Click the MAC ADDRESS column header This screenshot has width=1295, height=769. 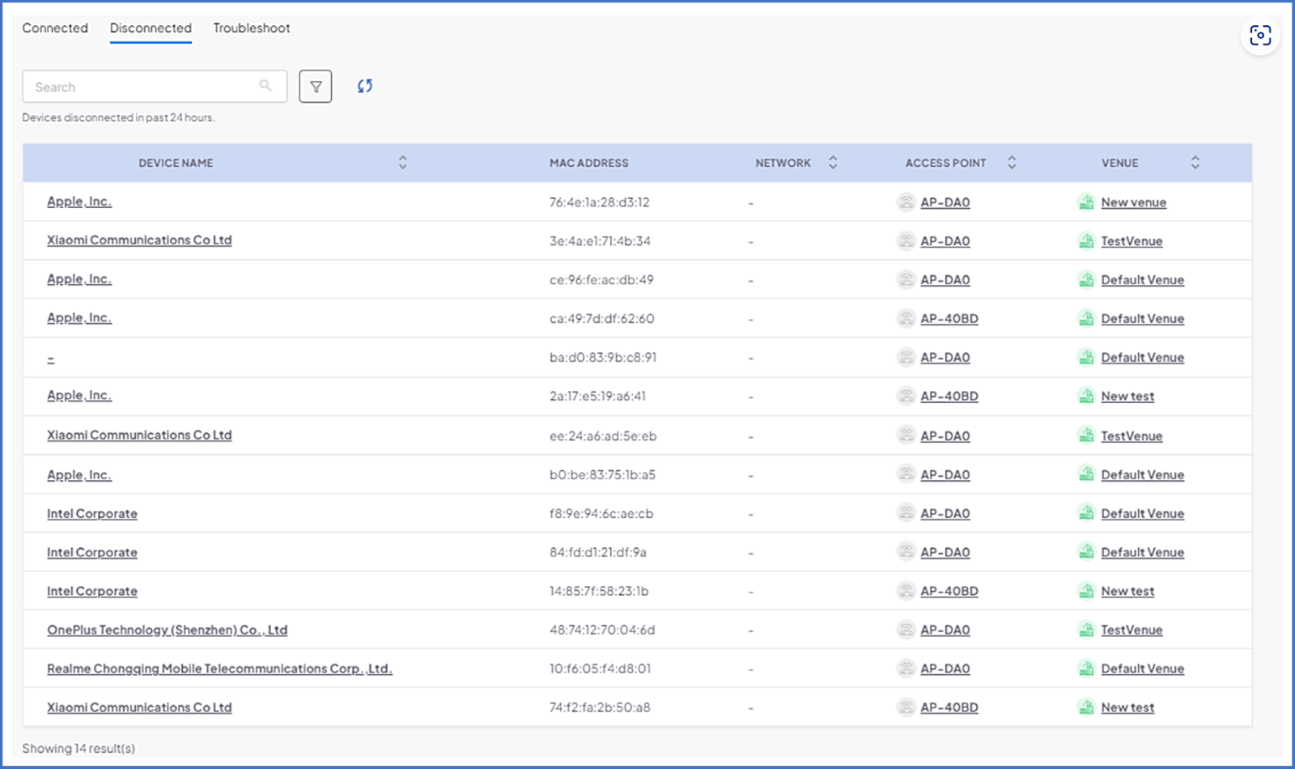[589, 163]
